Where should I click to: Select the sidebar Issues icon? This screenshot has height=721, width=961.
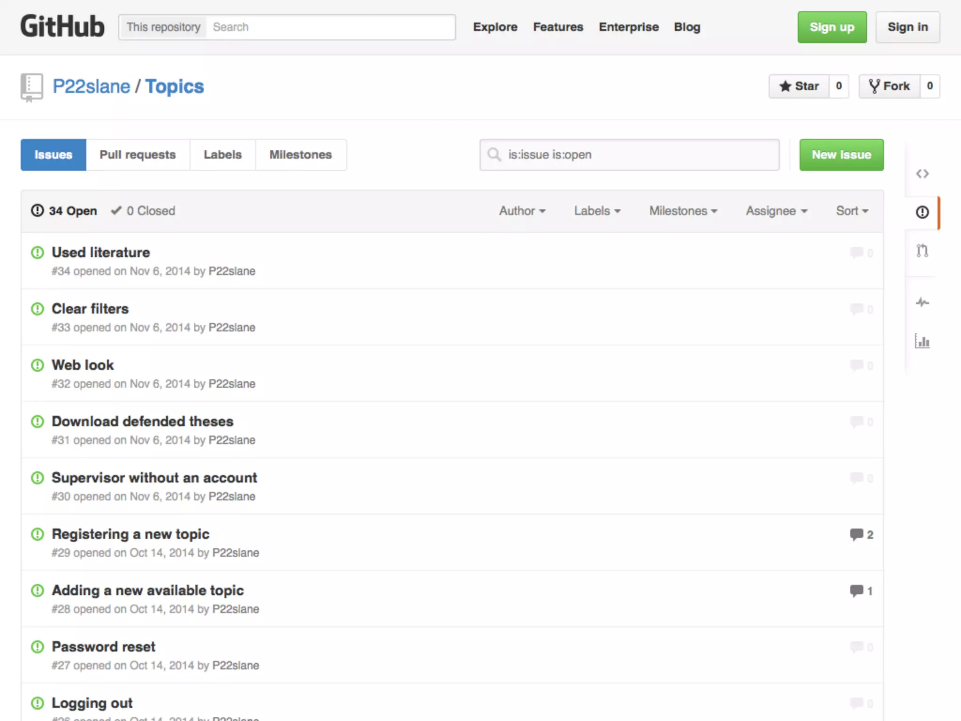(x=922, y=212)
